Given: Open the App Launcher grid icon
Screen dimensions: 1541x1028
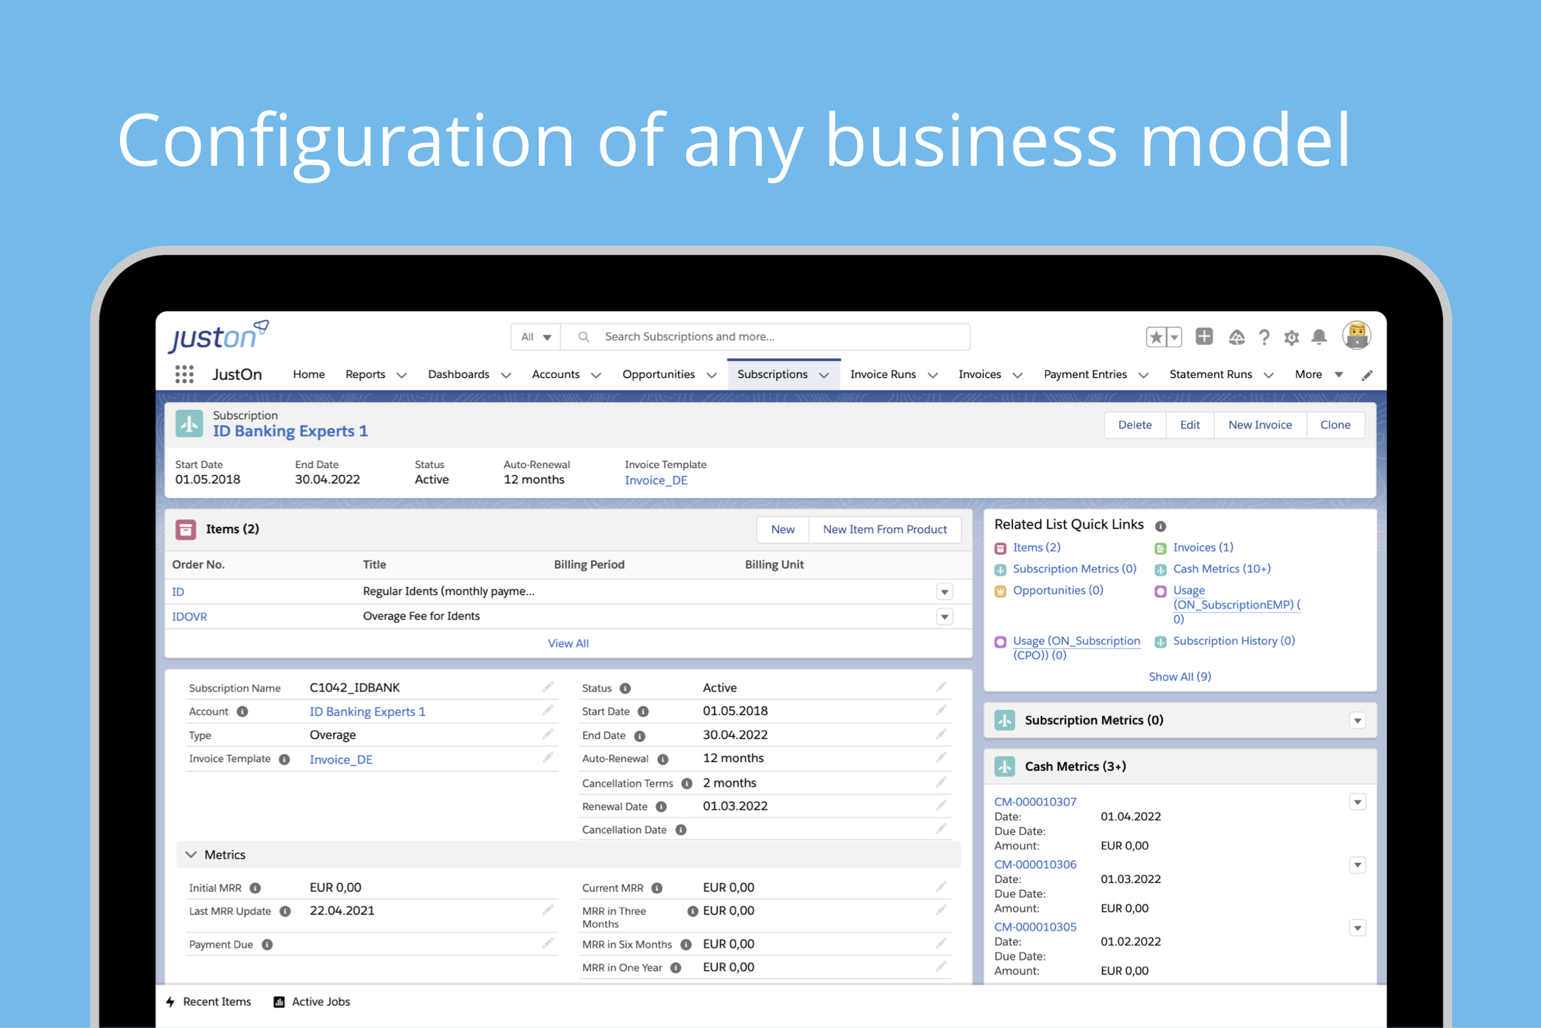Looking at the screenshot, I should 184,374.
